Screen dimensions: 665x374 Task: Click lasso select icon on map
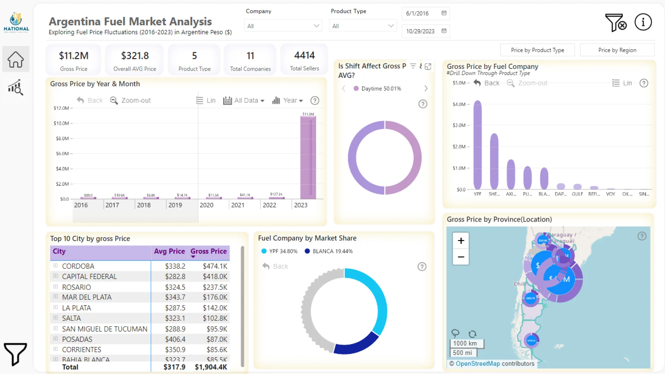click(x=455, y=333)
